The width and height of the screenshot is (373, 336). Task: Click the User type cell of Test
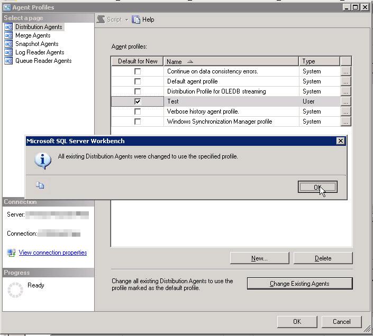pyautogui.click(x=320, y=101)
